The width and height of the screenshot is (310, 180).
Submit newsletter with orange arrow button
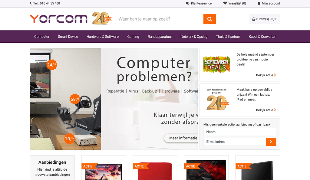click(271, 142)
